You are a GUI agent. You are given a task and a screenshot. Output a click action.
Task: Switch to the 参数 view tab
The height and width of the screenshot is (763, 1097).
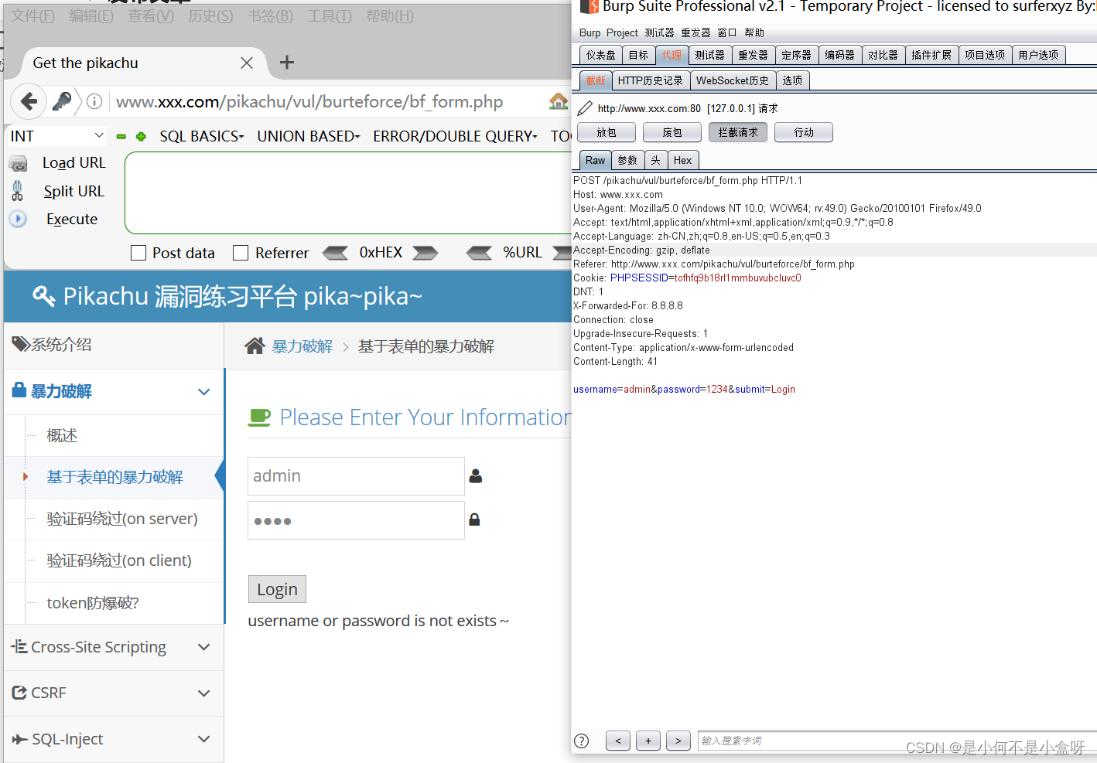627,160
